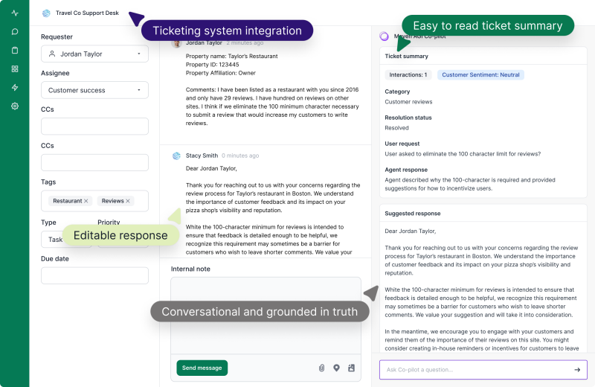The height and width of the screenshot is (387, 595).
Task: Open the lightning bolt icon in sidebar
Action: (x=15, y=87)
